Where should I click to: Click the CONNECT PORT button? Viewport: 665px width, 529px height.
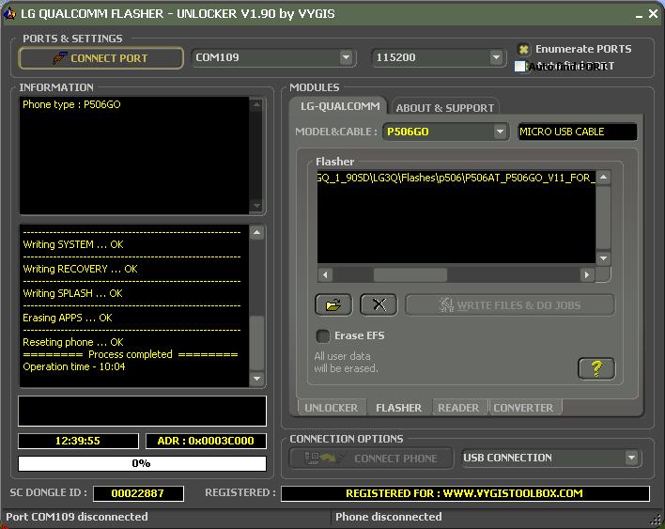(101, 57)
